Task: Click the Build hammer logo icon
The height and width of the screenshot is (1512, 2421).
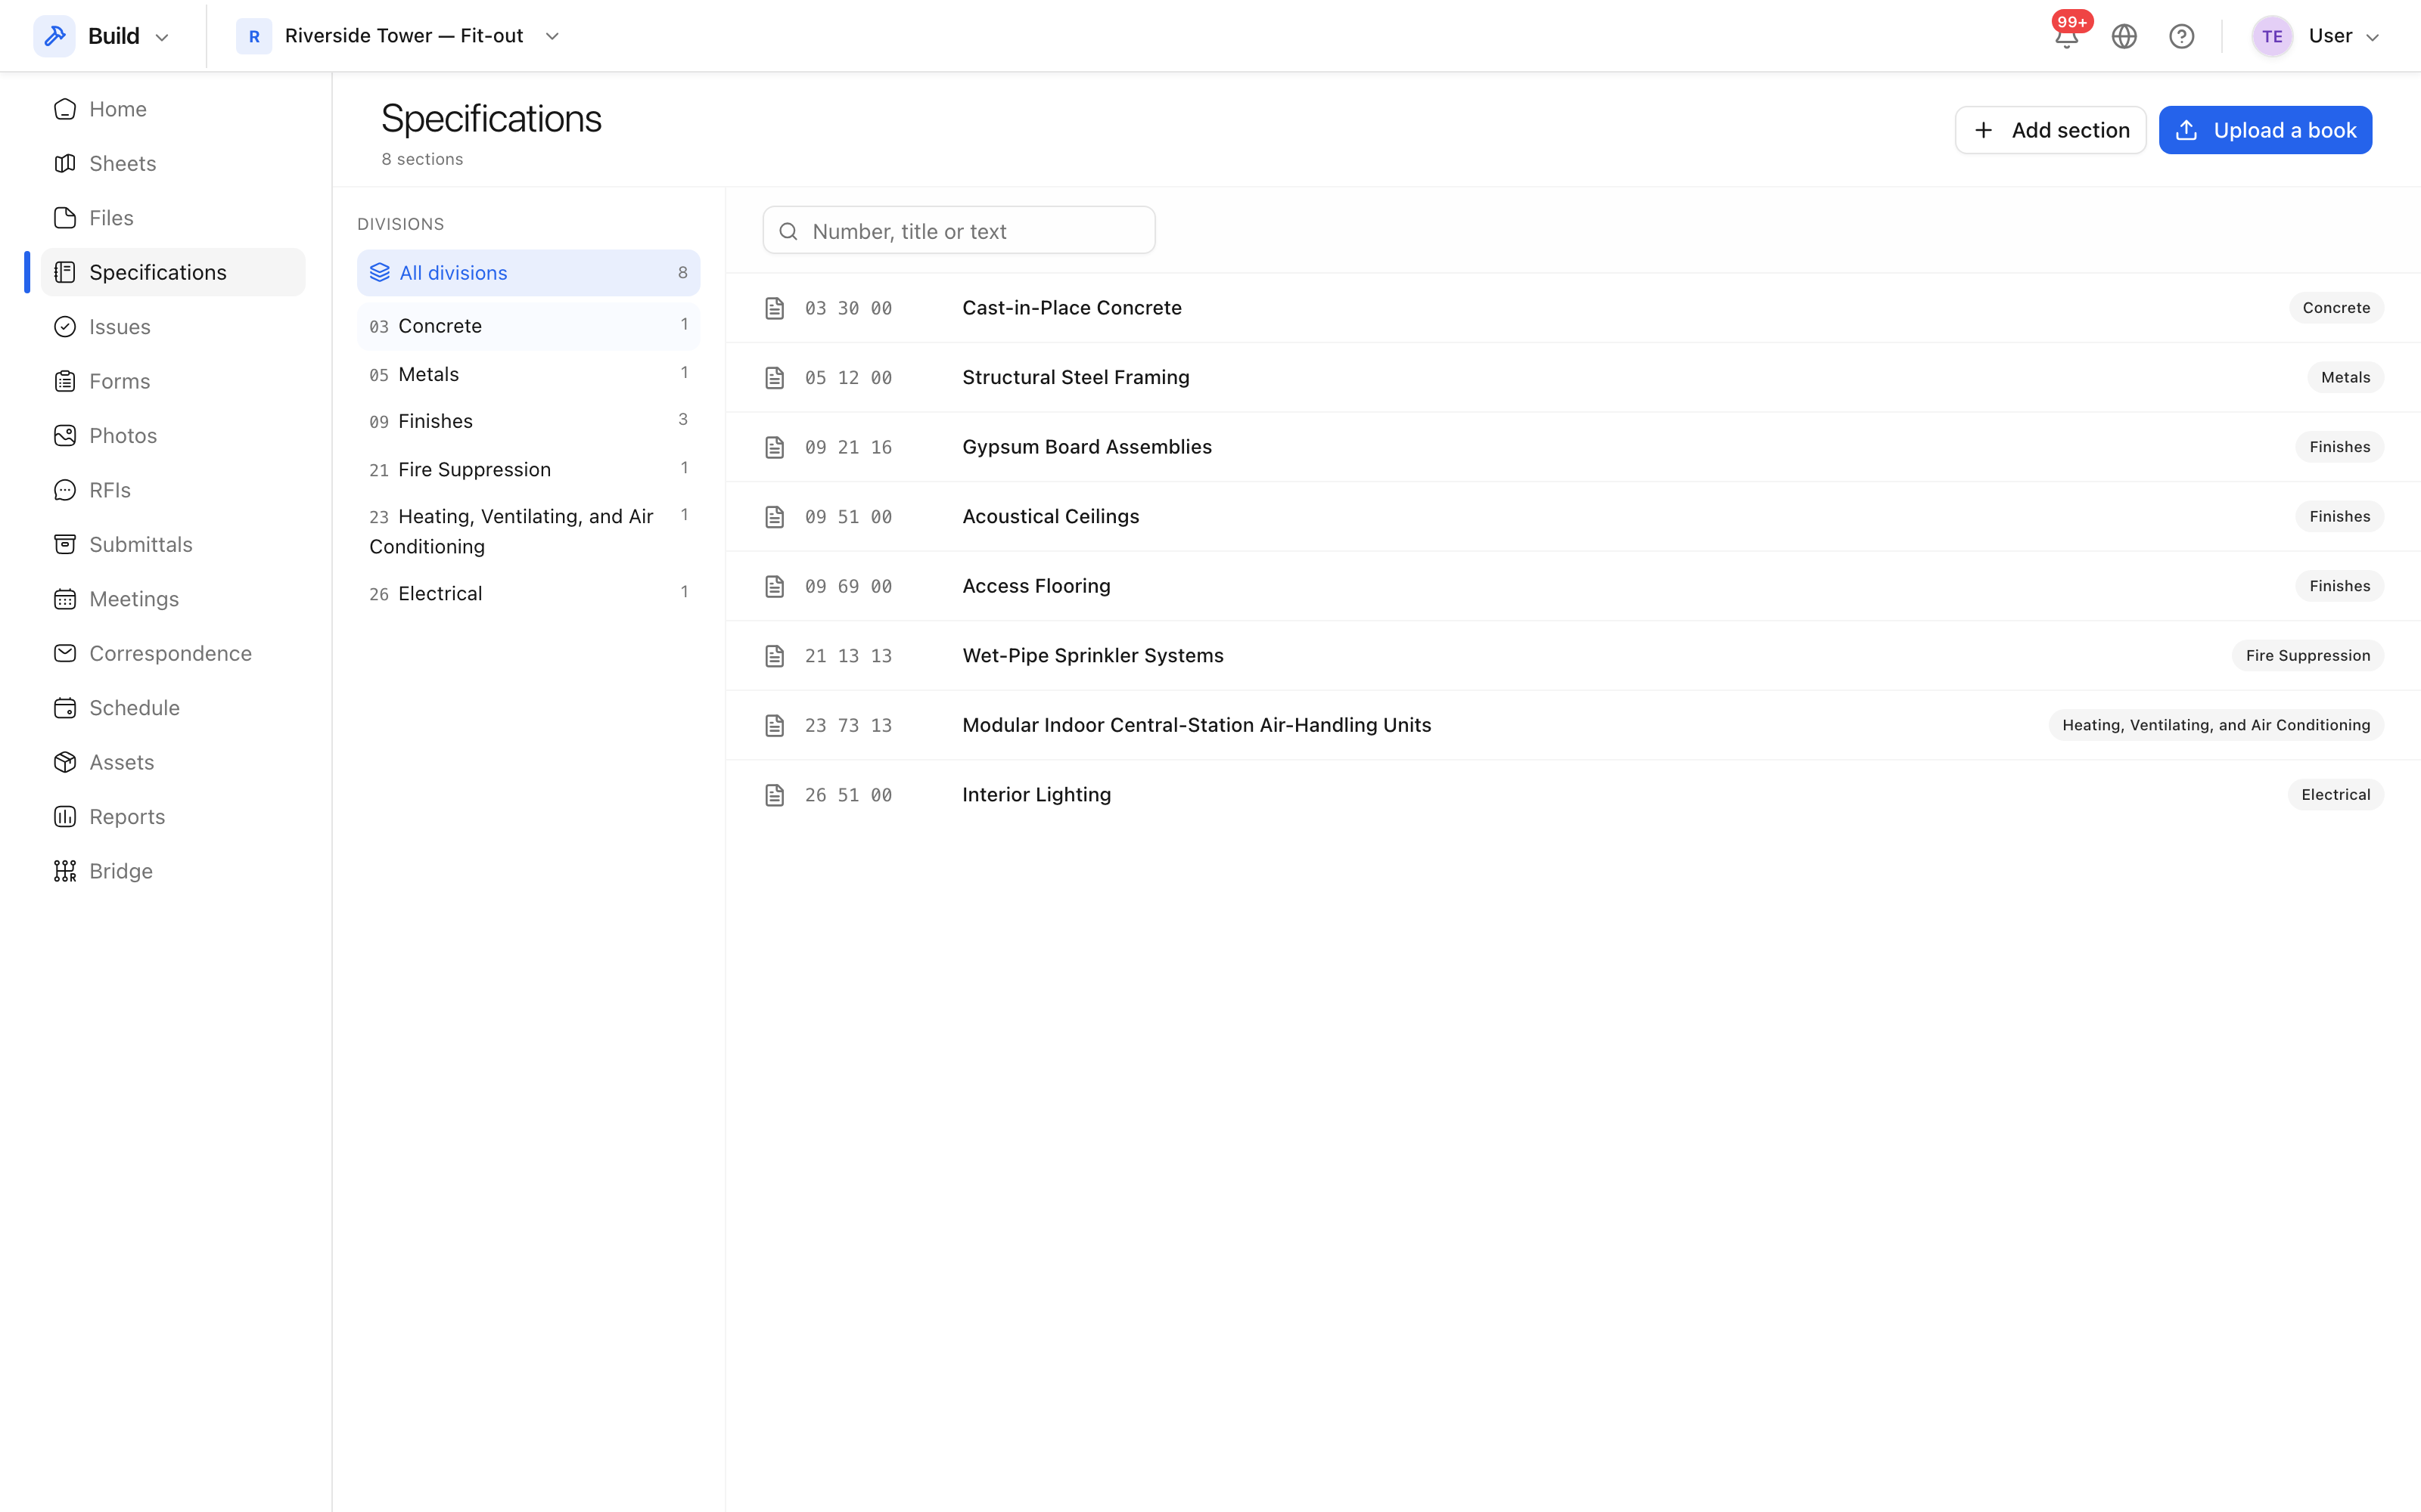Action: coord(54,36)
